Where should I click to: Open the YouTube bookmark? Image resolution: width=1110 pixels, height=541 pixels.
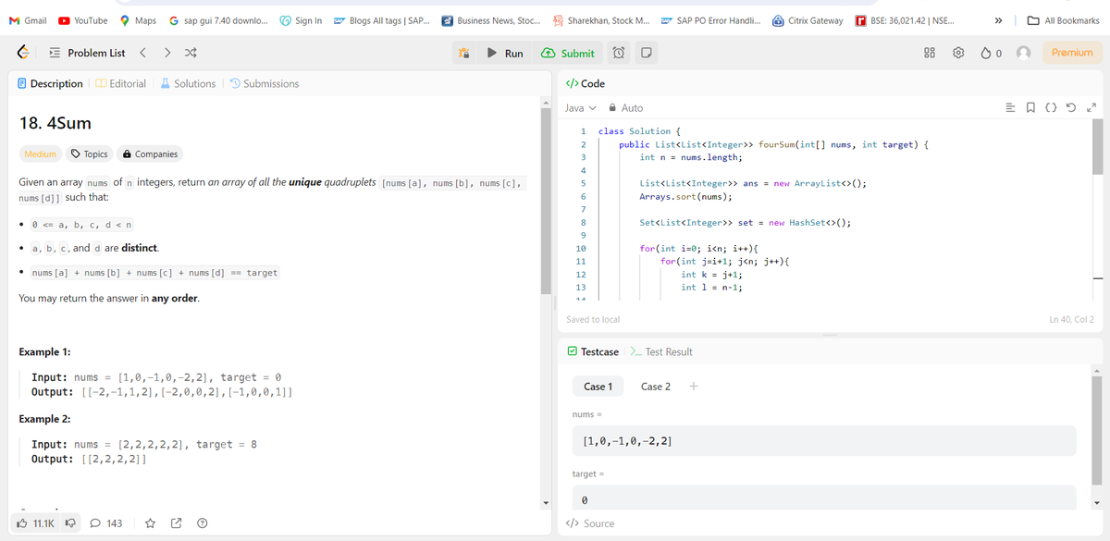click(x=83, y=19)
